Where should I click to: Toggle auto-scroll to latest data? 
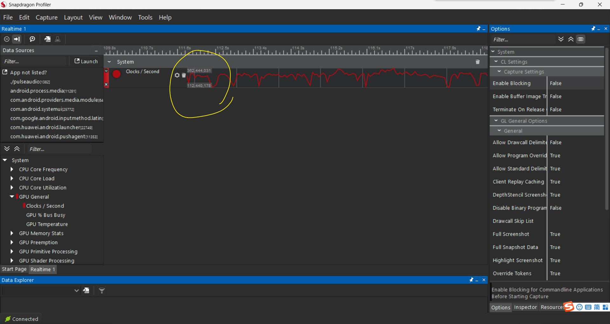coord(17,39)
